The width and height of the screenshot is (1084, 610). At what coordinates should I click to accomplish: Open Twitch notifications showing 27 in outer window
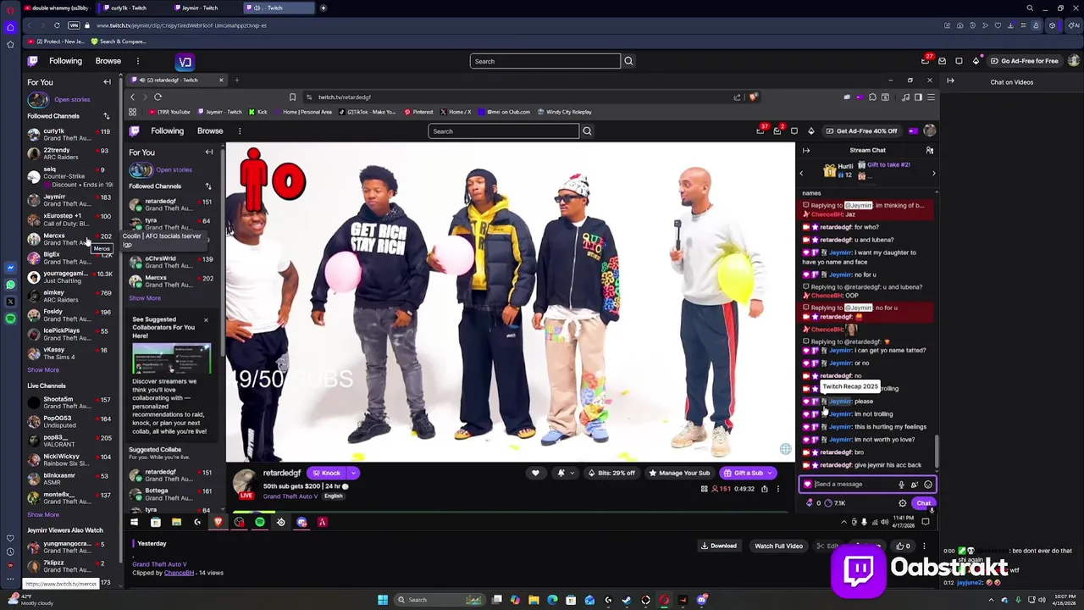(x=926, y=61)
